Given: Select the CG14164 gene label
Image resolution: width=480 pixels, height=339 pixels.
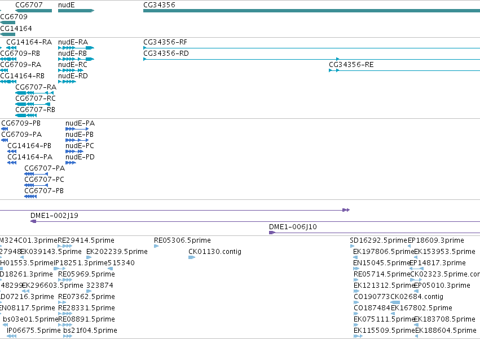Looking at the screenshot, I should tap(16, 28).
